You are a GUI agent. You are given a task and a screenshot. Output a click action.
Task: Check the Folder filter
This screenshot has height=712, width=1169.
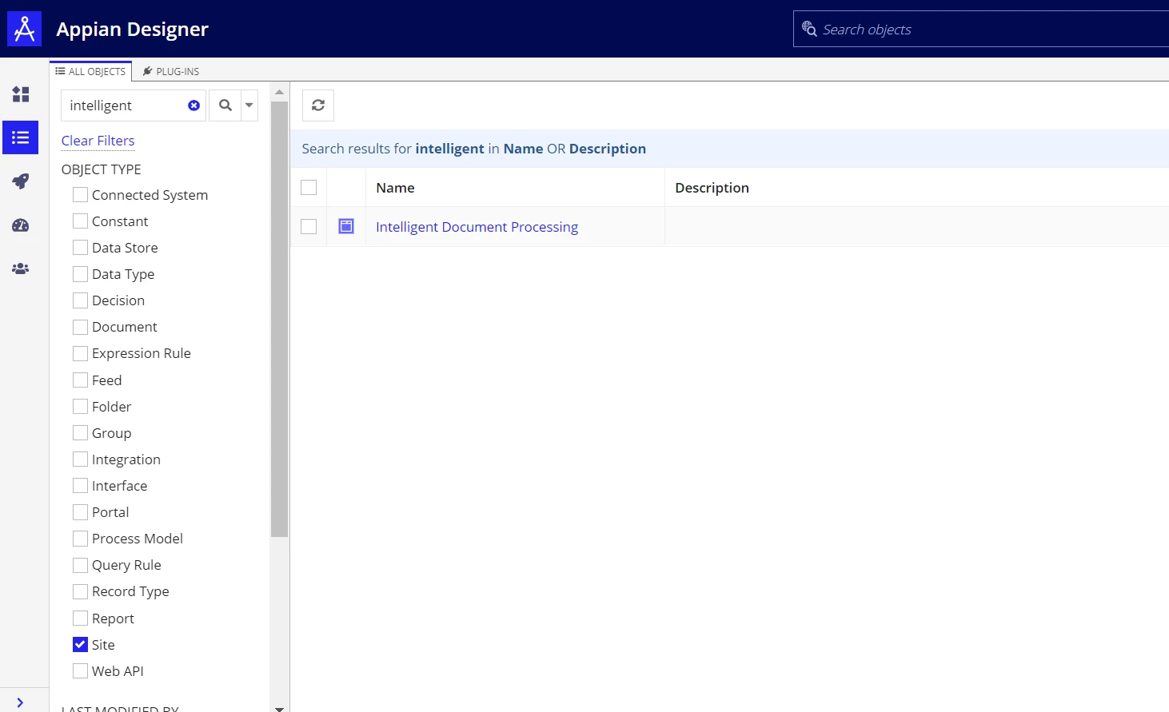(80, 407)
